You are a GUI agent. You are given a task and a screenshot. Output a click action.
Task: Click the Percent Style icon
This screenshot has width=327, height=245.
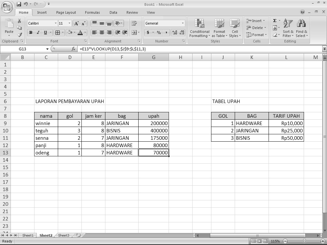coord(159,32)
